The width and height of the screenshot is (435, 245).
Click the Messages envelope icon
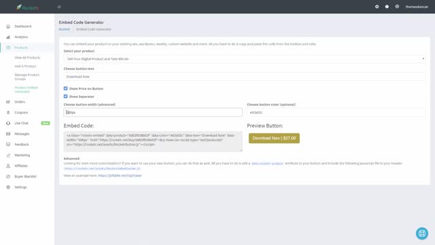pyautogui.click(x=8, y=134)
